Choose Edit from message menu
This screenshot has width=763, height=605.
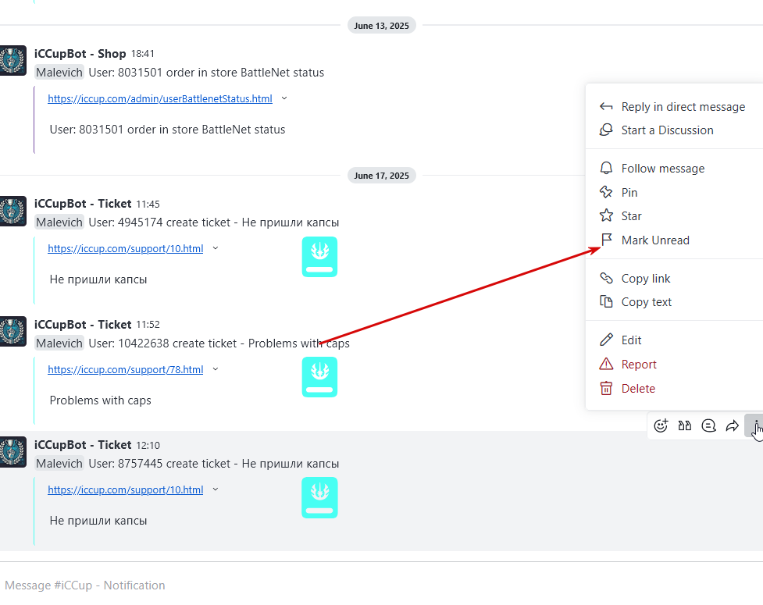(674, 340)
